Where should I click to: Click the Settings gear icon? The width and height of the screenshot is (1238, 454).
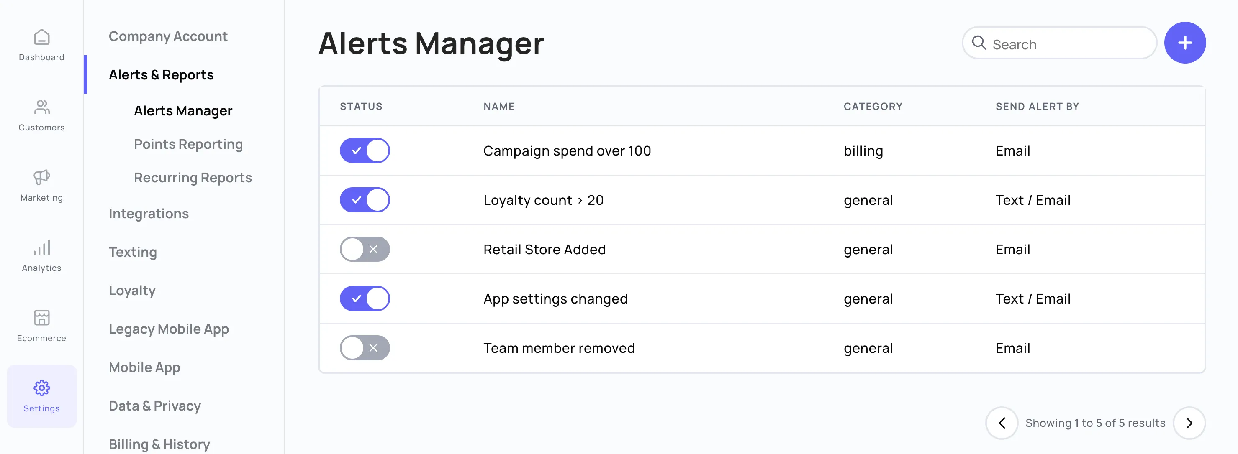[x=42, y=388]
